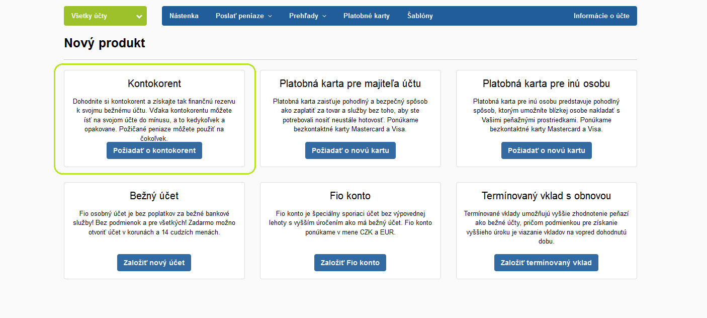Go to the Nástenka dashboard tab

[184, 16]
